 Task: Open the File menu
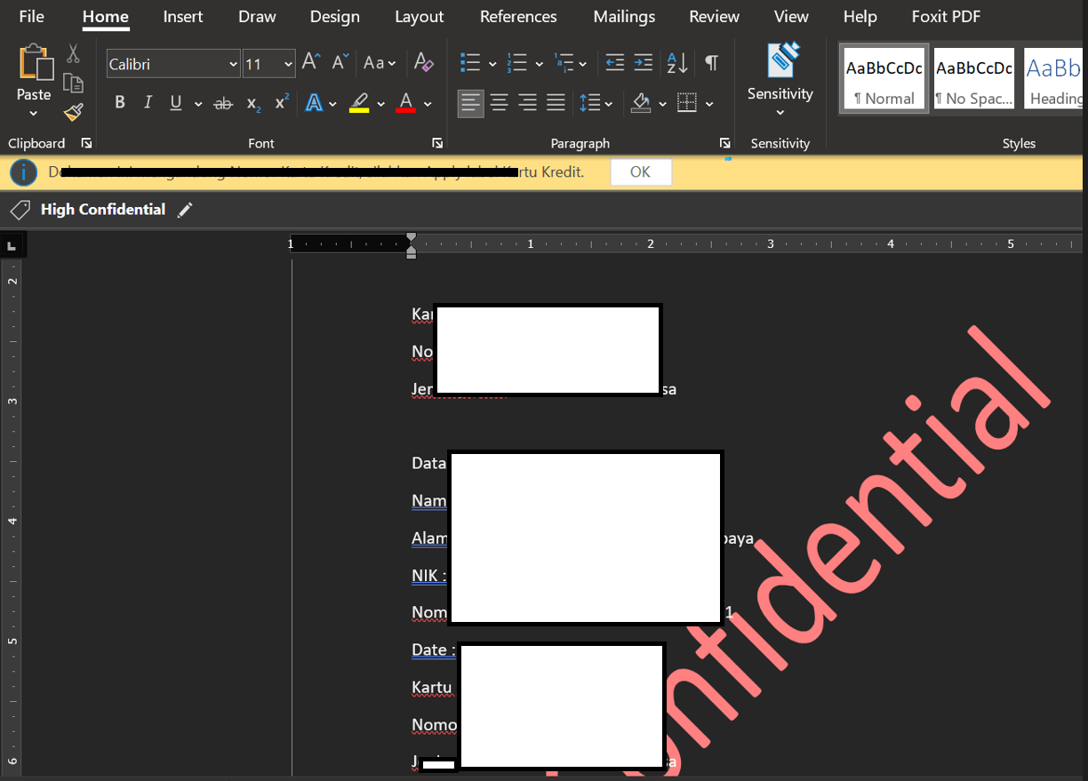(31, 17)
